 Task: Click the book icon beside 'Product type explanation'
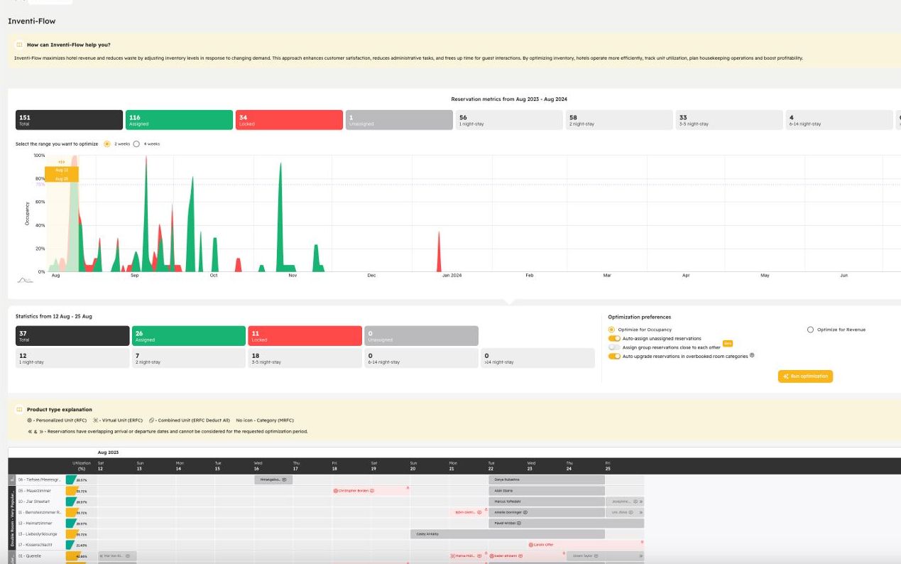click(x=19, y=410)
